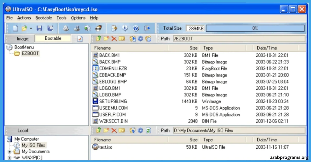311x162 pixels.
Task: Open the Bootable menu
Action: click(x=44, y=18)
